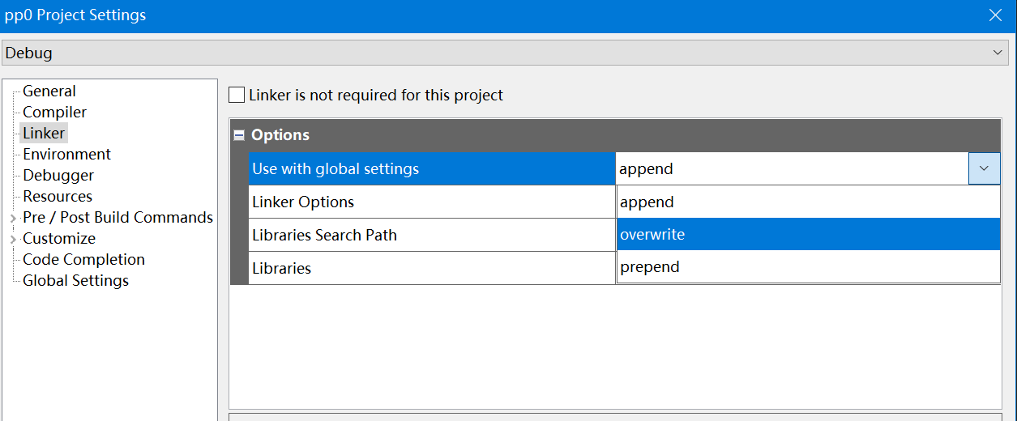
Task: Open the Resources settings page
Action: (58, 197)
